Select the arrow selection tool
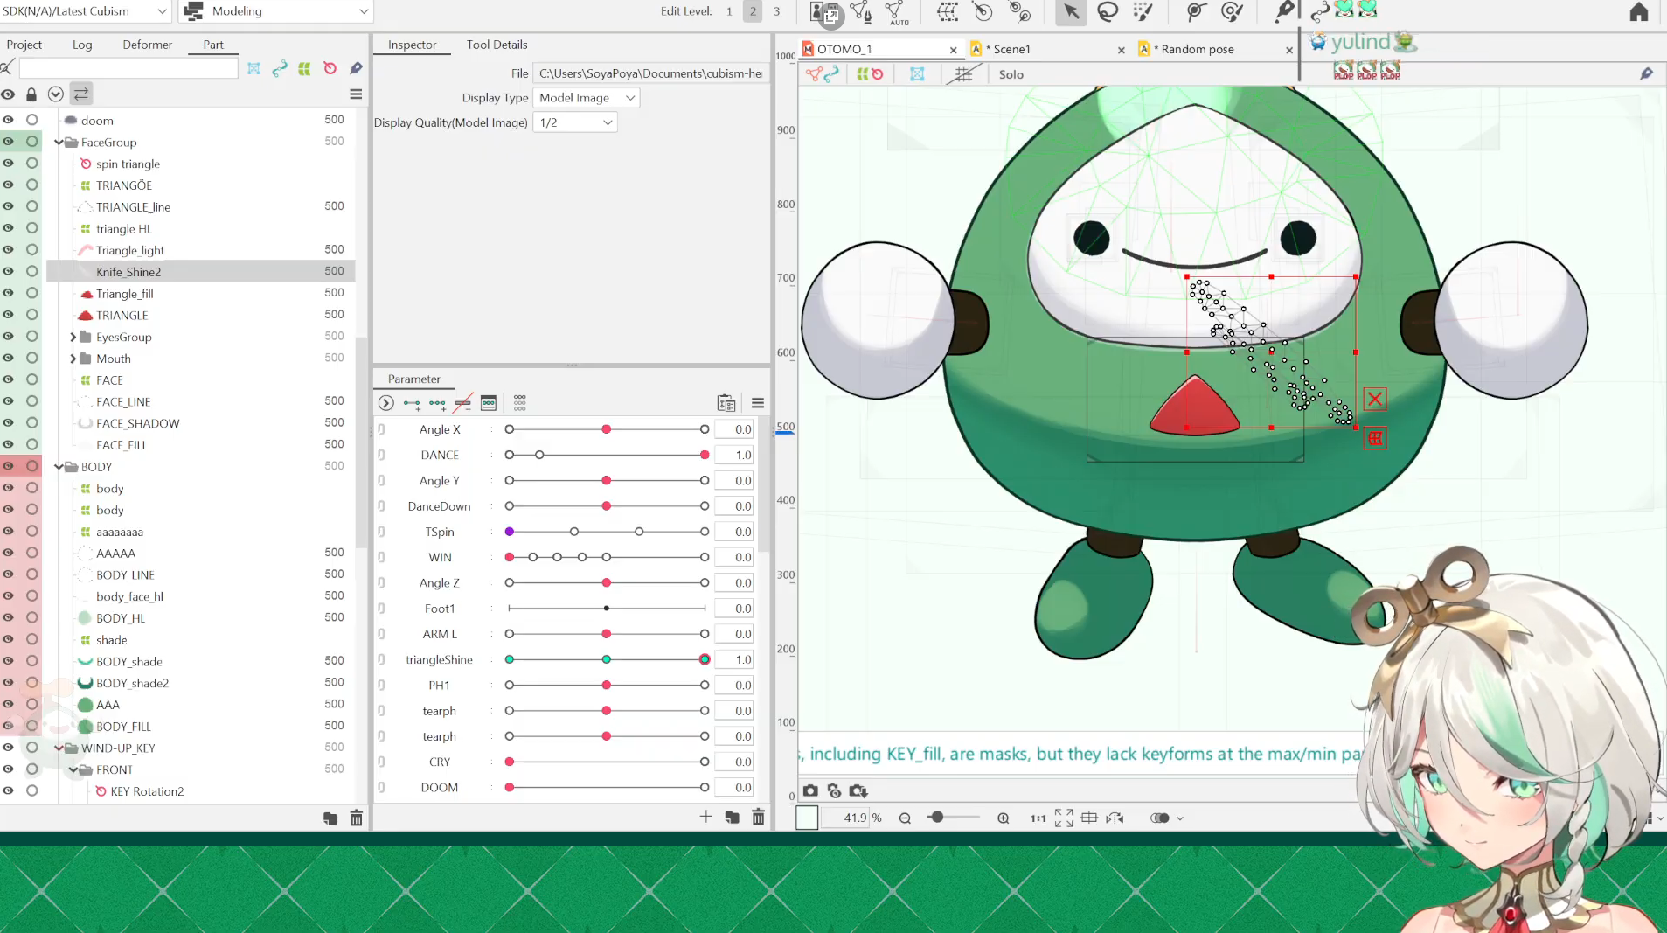 [x=1071, y=11]
